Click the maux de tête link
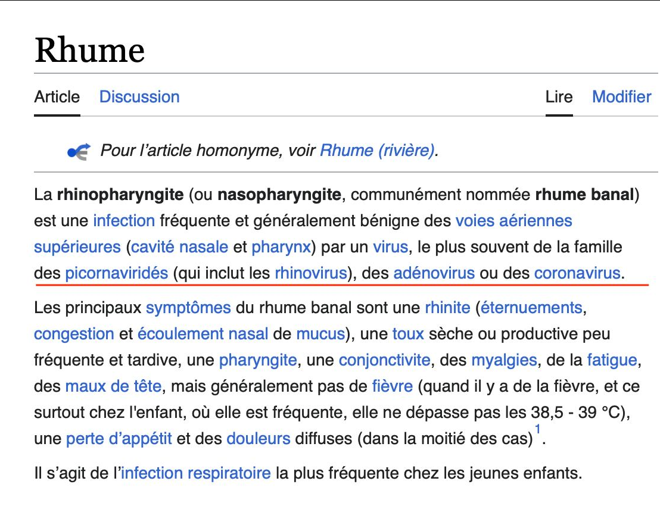 (113, 386)
